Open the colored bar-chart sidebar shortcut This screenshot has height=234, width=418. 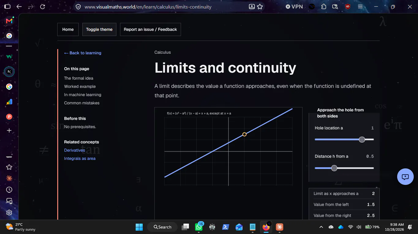point(9,102)
